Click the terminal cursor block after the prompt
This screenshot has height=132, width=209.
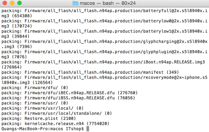point(88,129)
